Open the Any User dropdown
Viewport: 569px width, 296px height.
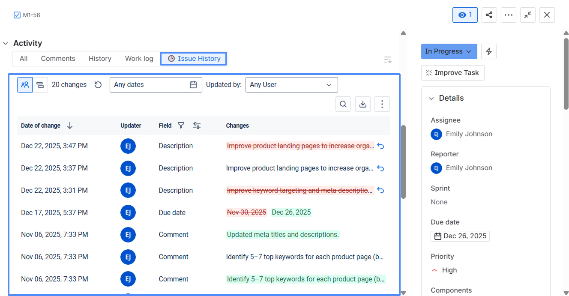click(x=291, y=85)
